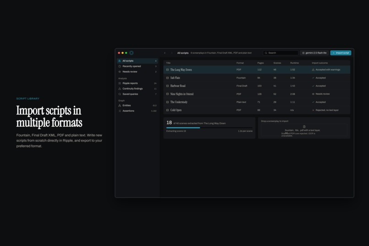369x246 pixels.
Task: Click the screenplay drop zone area
Action: [x=304, y=130]
